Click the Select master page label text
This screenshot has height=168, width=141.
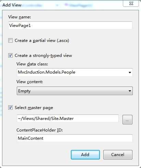(x=34, y=108)
